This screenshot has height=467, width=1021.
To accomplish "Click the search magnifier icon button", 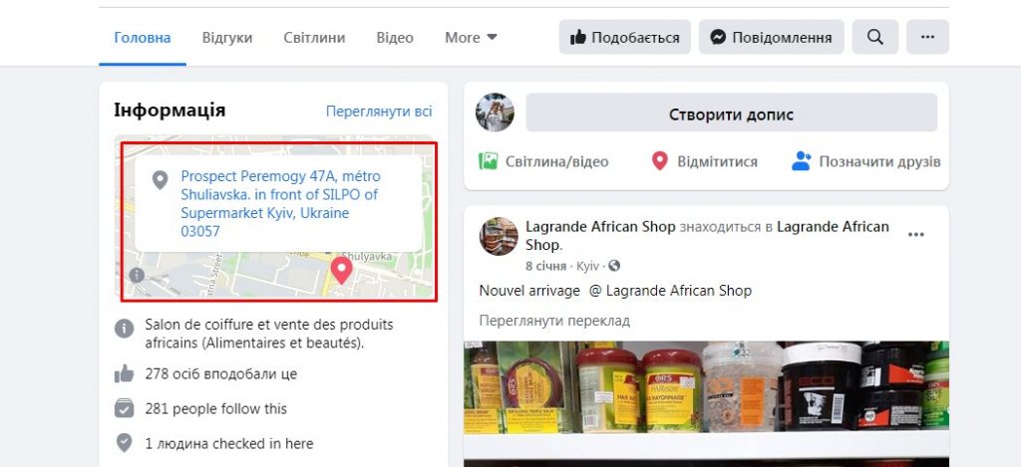I will [x=875, y=37].
